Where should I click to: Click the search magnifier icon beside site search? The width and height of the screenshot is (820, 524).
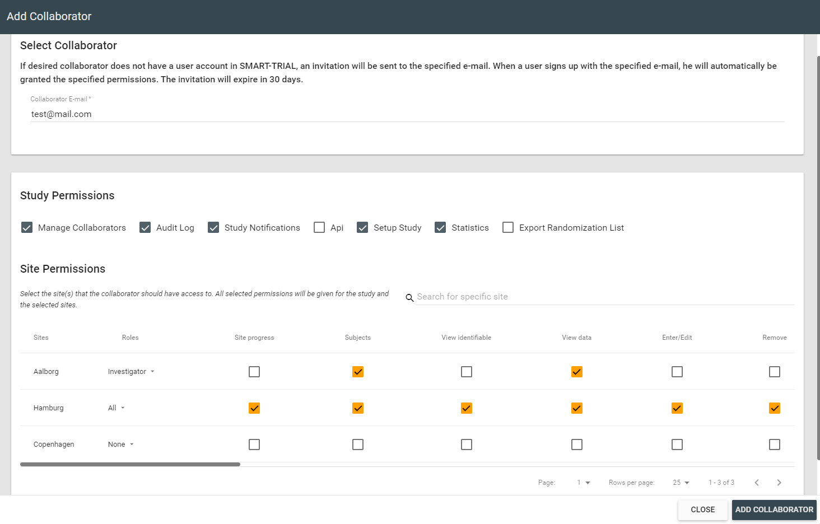(x=409, y=297)
